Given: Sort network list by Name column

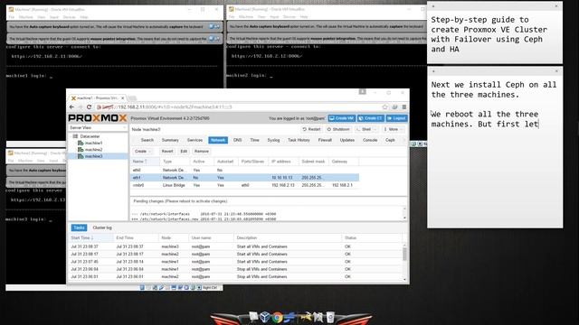Looking at the screenshot, I should 146,162.
